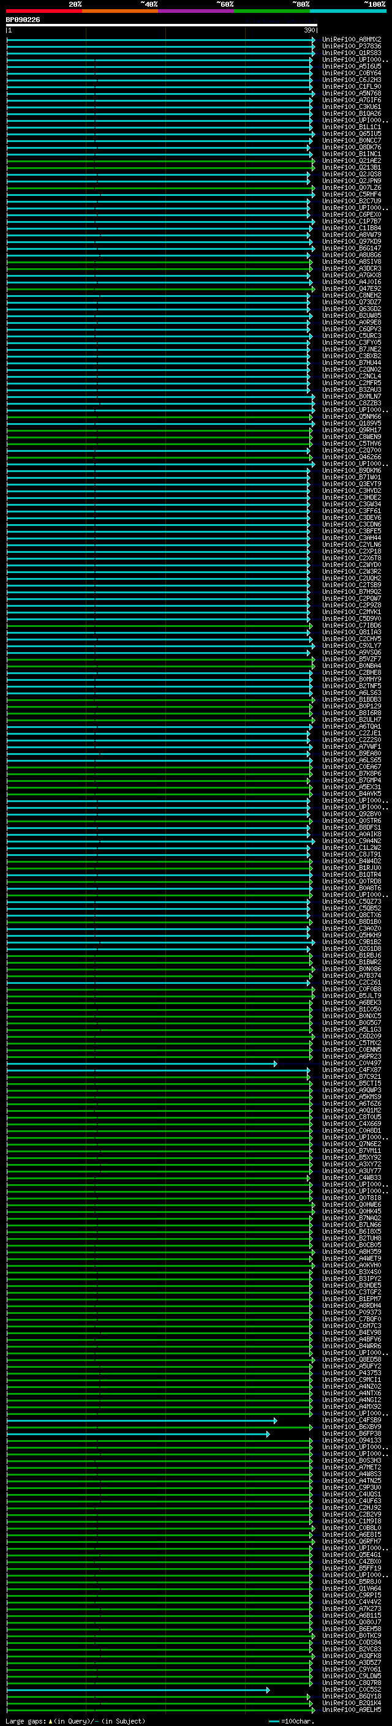Viewport: 392px width, 1726px height.
Task: Click the cyan =100char. scale legend
Action: 291,1721
